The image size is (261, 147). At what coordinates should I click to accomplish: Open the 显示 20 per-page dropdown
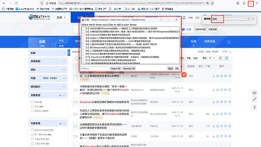[212, 58]
